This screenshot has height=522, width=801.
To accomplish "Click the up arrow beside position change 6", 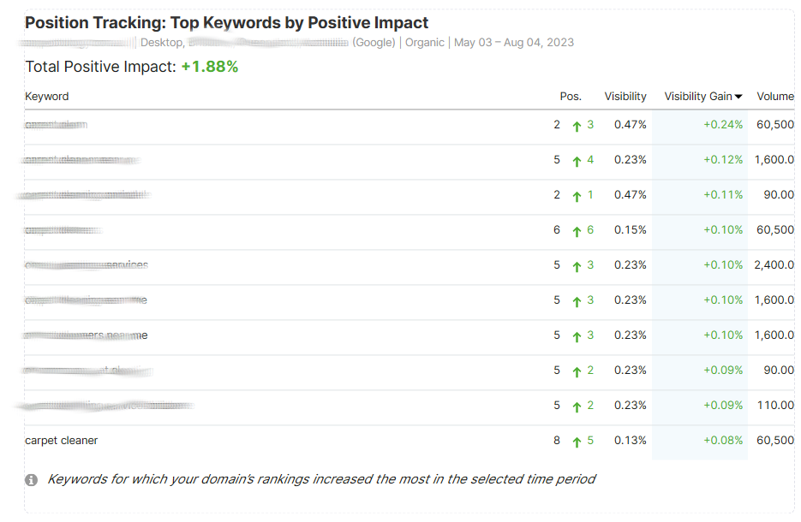I will (577, 231).
